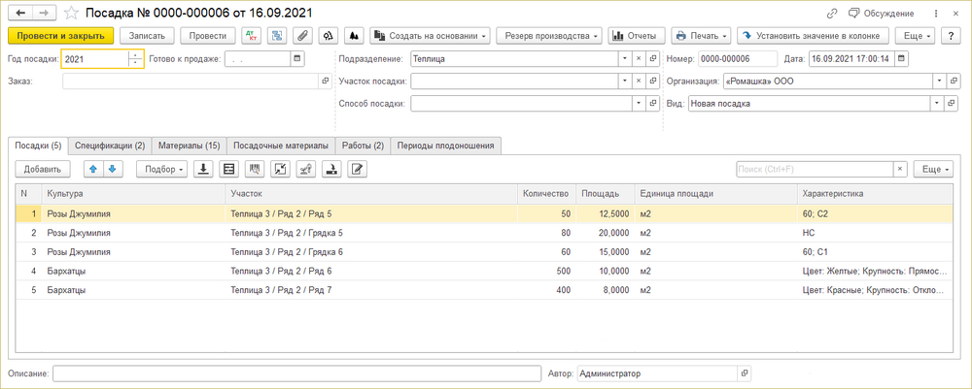Click the barcode scan icon in table toolbar
Screen dimensions: 972x389
[256, 169]
